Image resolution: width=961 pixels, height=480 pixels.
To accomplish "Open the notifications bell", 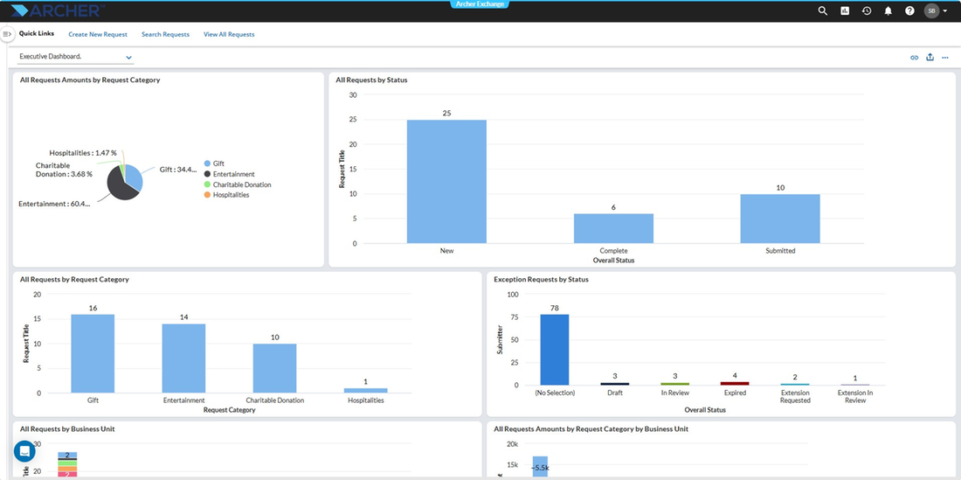I will (888, 11).
